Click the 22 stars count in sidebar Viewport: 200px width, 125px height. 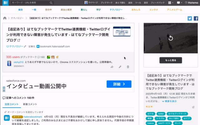(x=149, y=107)
